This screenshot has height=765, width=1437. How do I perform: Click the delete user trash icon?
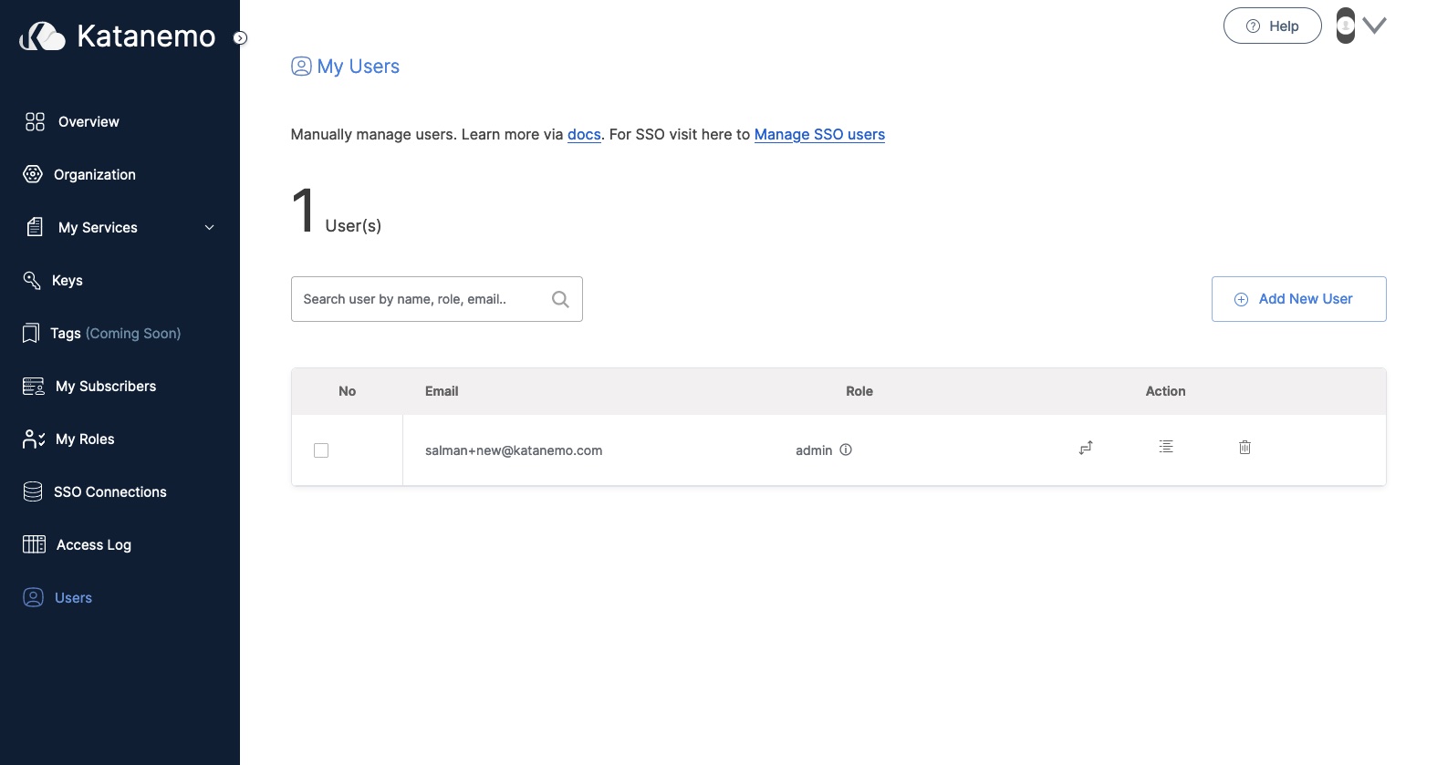point(1244,447)
